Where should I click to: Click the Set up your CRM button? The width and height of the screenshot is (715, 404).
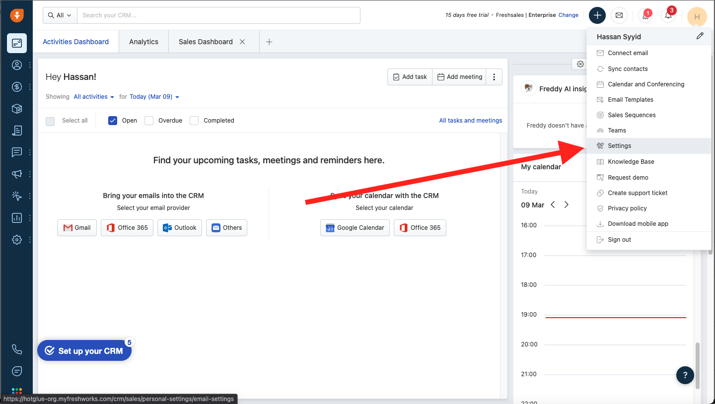point(84,351)
